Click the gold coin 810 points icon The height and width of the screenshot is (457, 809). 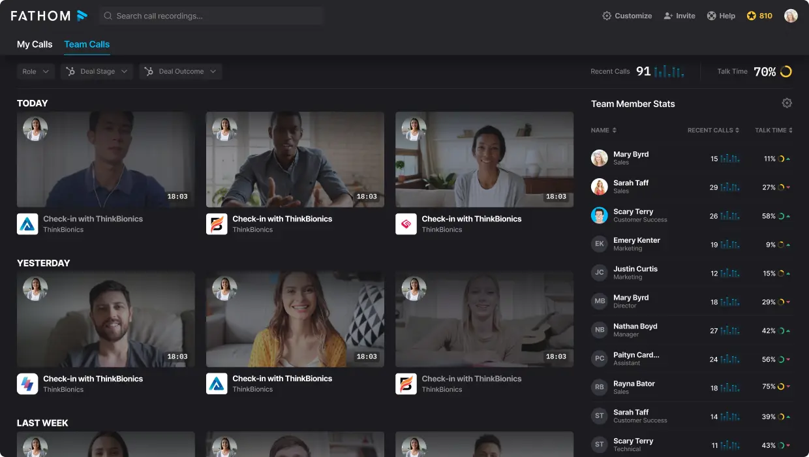tap(751, 16)
